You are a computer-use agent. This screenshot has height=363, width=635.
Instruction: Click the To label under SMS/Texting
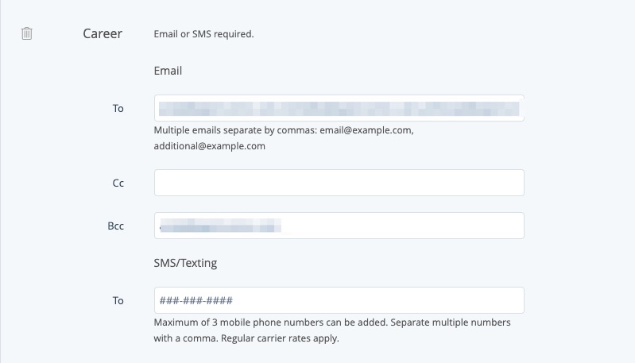pos(118,300)
